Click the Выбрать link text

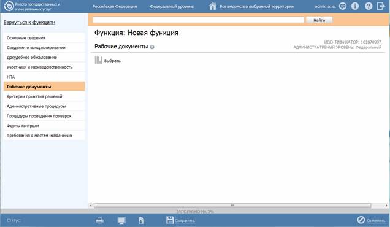pos(112,61)
